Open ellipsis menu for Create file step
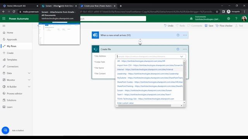Screen dimensions: 248x139 (x=184, y=49)
